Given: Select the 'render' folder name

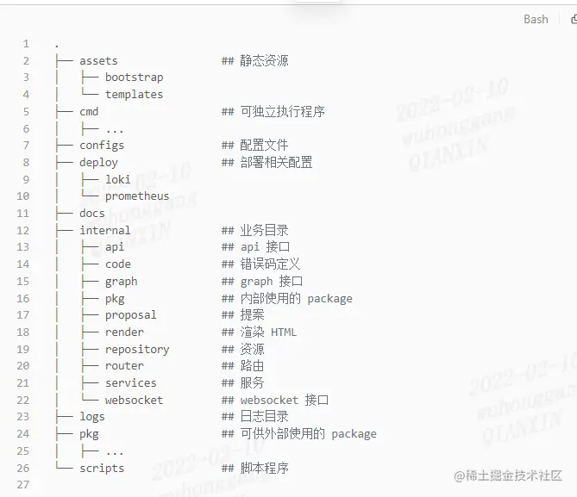Looking at the screenshot, I should [x=124, y=332].
